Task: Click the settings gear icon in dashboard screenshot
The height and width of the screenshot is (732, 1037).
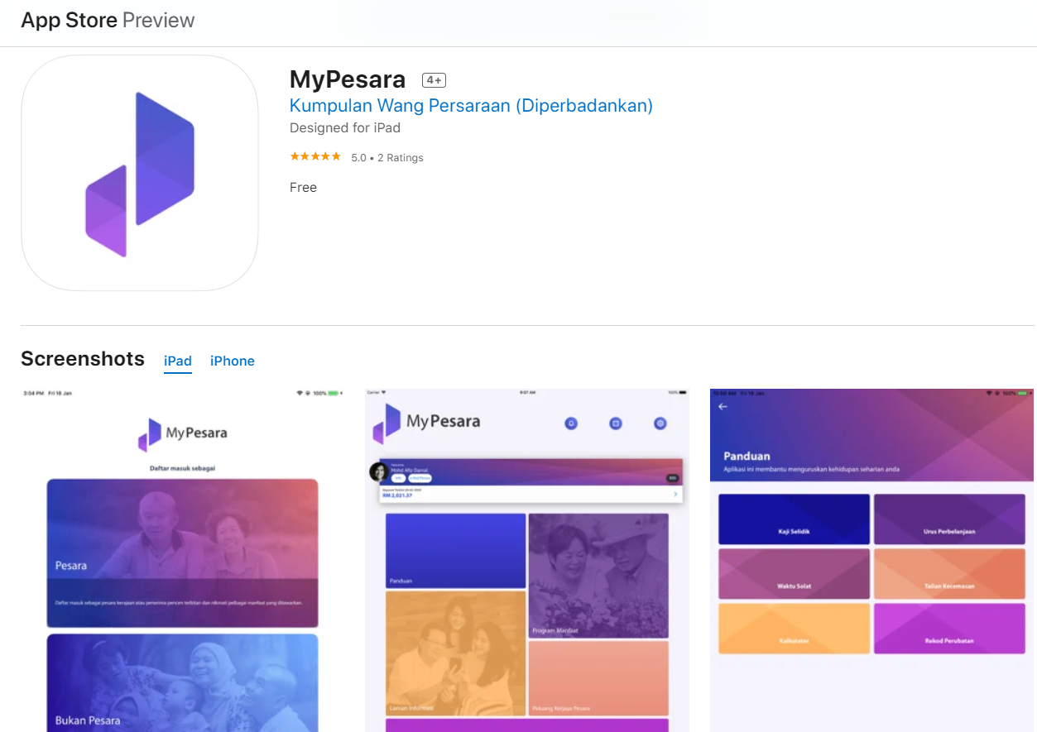Action: (x=660, y=423)
